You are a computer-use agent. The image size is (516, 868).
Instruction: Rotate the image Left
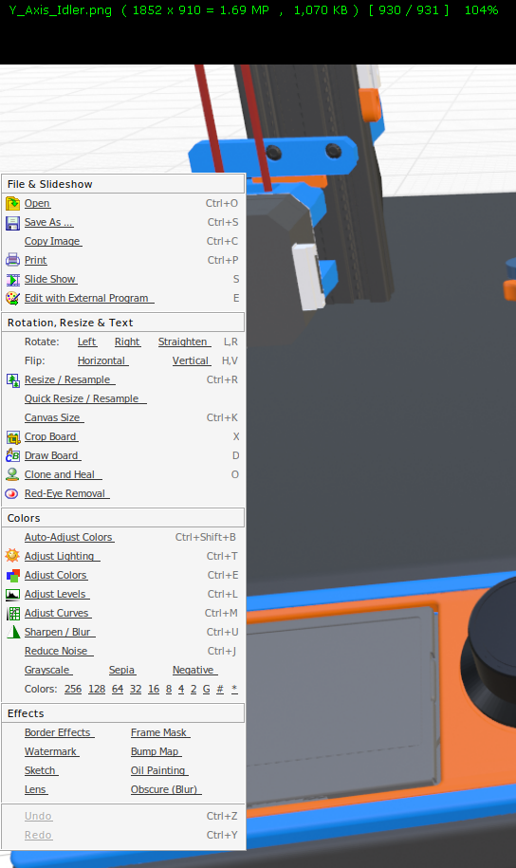87,342
